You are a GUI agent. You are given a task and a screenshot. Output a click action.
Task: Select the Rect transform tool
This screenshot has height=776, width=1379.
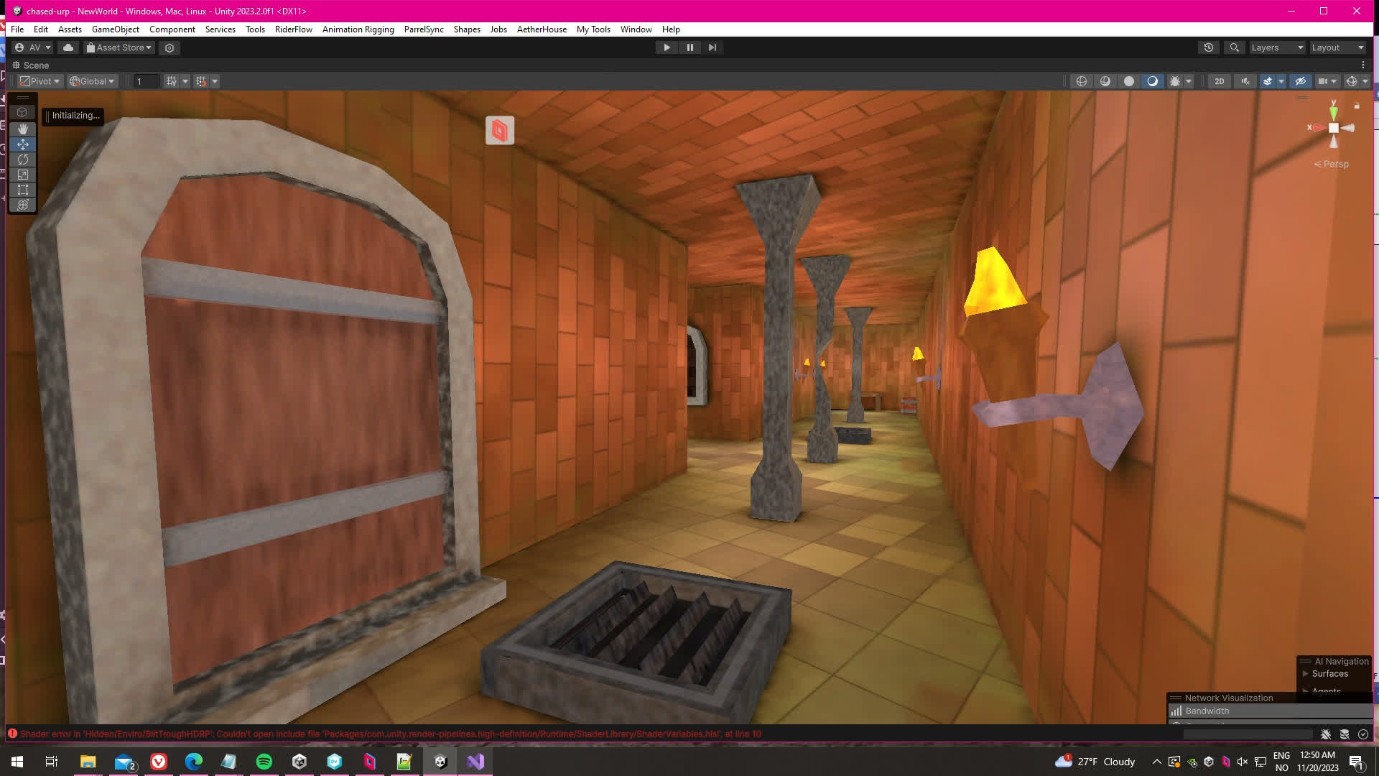[22, 190]
